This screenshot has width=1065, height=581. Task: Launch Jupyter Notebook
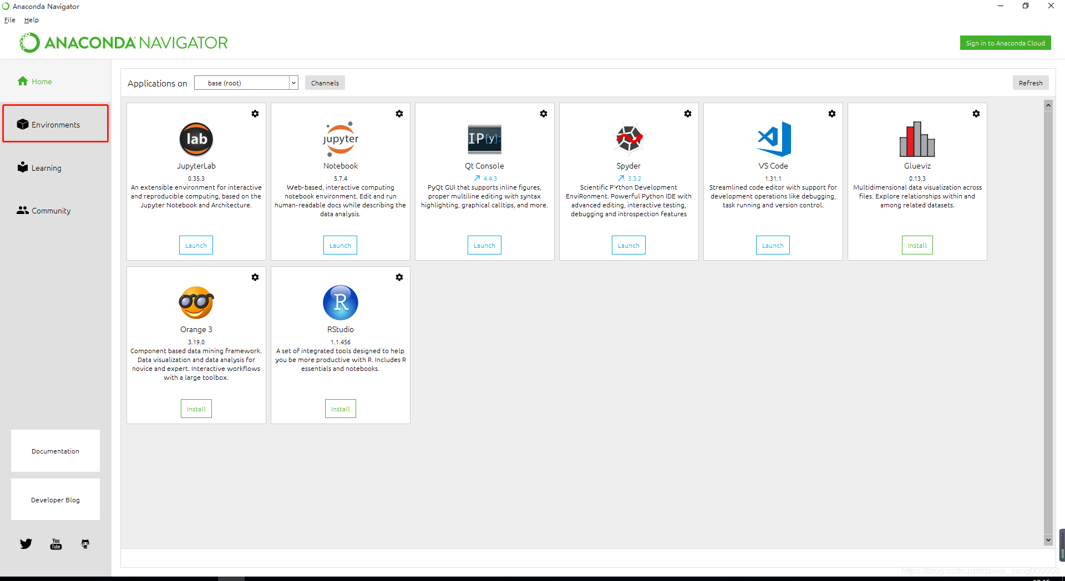click(x=340, y=246)
